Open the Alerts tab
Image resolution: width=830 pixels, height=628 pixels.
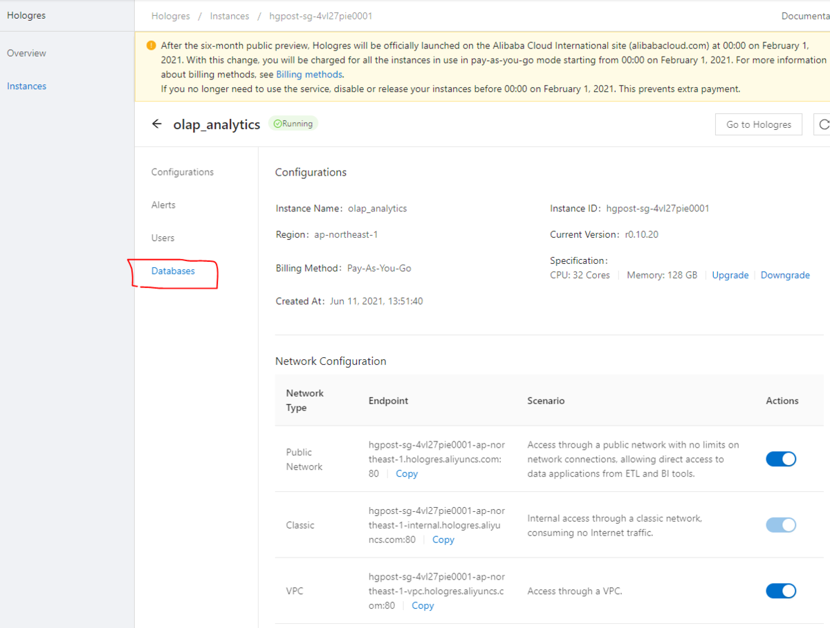point(163,205)
